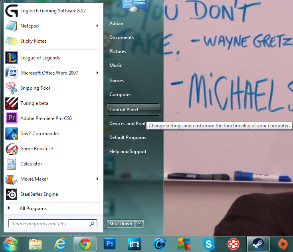
Task: Open Origin from the taskbar
Action: (x=283, y=244)
